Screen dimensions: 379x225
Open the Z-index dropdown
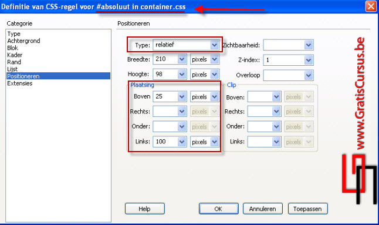tap(309, 60)
